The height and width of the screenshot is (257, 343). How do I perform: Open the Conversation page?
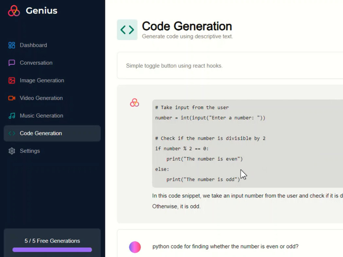tap(52, 63)
